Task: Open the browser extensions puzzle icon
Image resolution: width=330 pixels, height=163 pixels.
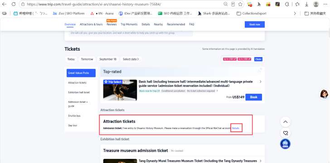Action: click(x=286, y=4)
